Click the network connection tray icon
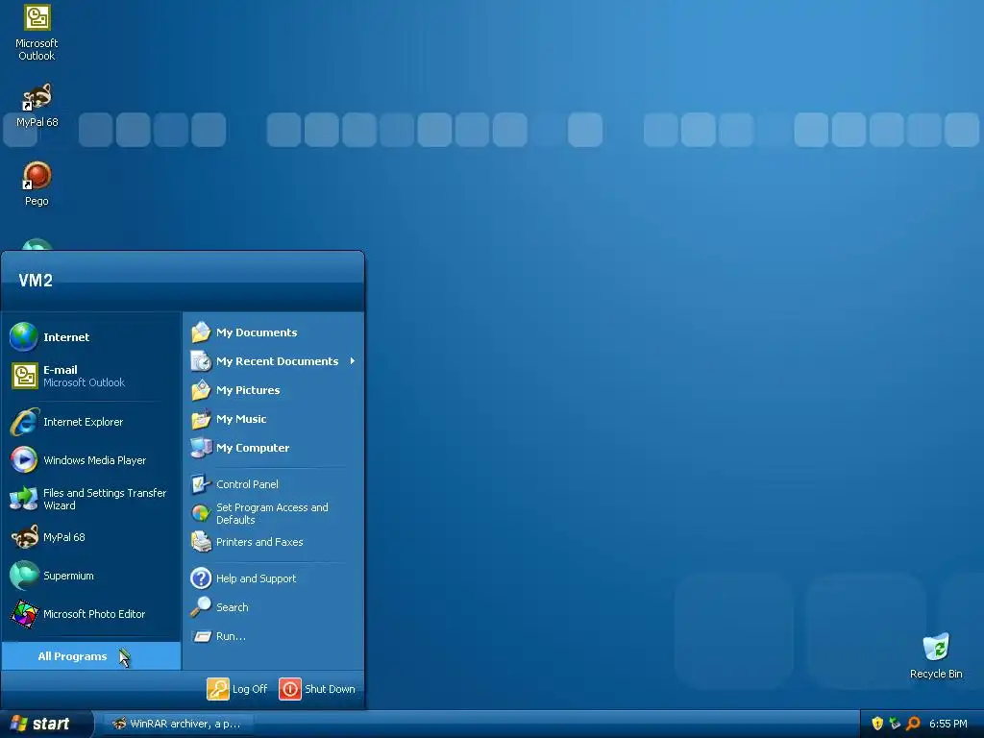The width and height of the screenshot is (984, 738). point(895,724)
